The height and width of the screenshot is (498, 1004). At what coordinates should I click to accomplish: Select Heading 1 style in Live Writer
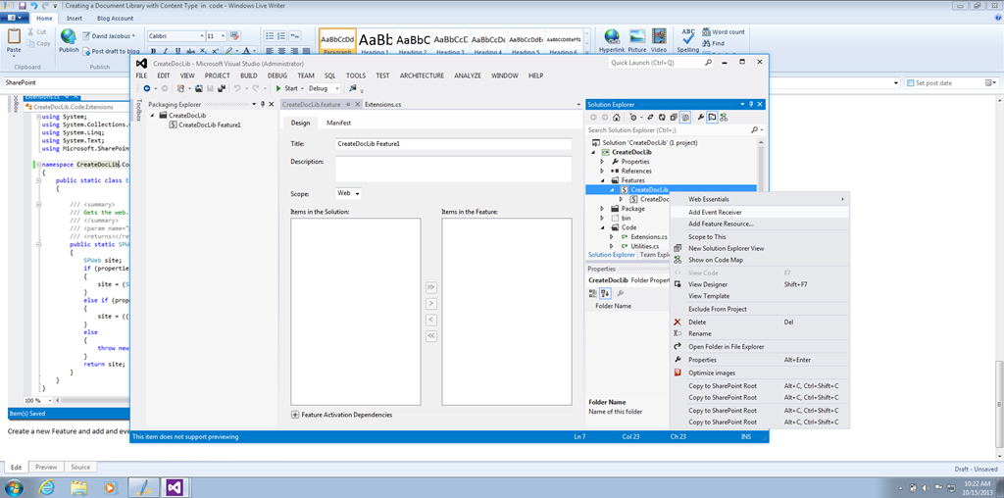pyautogui.click(x=375, y=41)
